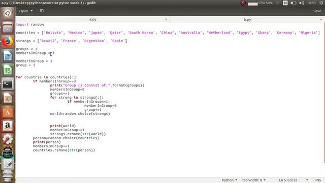The image size is (325, 183).
Task: Open the sound volume indicator
Action: (x=302, y=3)
